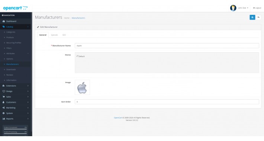Select the General tab
Image resolution: width=264 pixels, height=141 pixels.
tap(43, 35)
